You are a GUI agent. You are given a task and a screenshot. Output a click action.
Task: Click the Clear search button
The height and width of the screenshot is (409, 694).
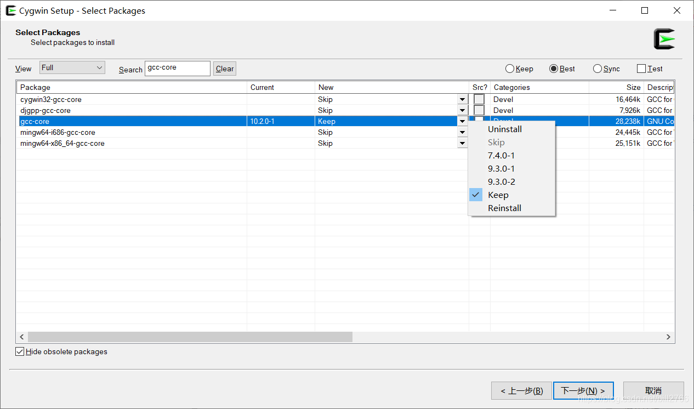click(225, 69)
